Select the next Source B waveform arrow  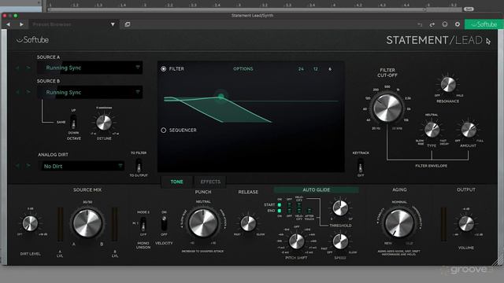pyautogui.click(x=28, y=92)
